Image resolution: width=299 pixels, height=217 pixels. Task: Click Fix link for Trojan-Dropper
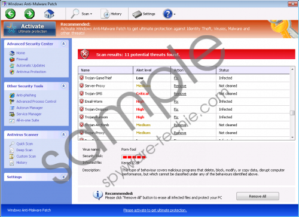tap(176, 109)
